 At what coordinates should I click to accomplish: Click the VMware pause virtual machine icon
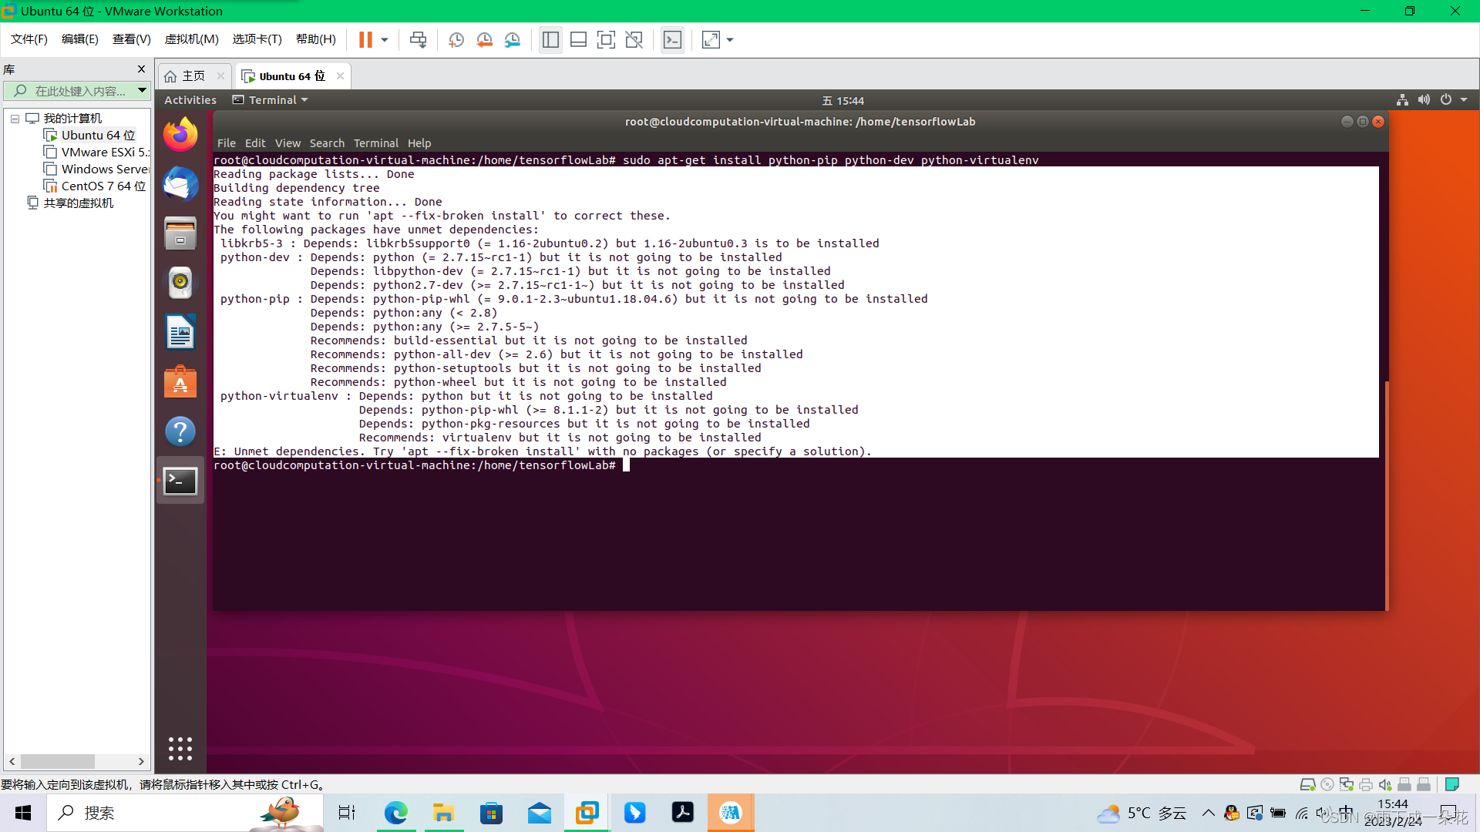[x=365, y=40]
